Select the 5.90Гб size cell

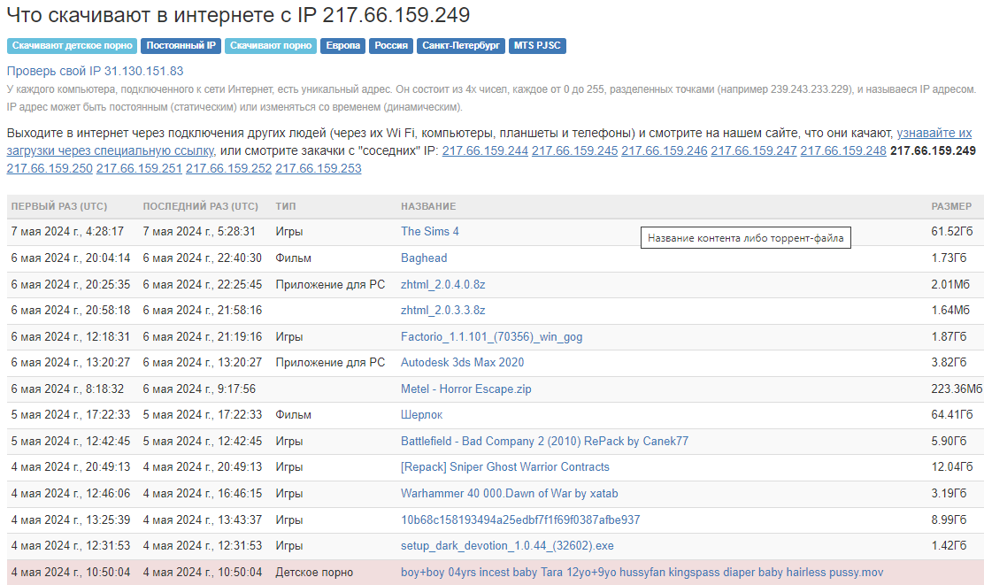coord(949,442)
